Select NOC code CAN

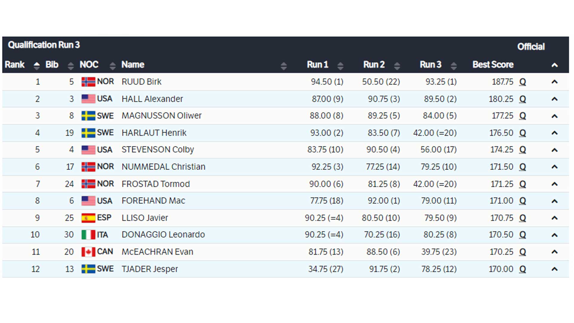pyautogui.click(x=105, y=252)
